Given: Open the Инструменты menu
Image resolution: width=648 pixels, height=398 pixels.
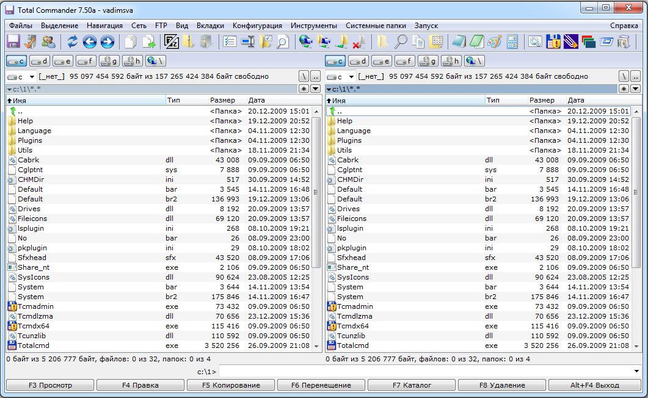Looking at the screenshot, I should click(x=314, y=26).
